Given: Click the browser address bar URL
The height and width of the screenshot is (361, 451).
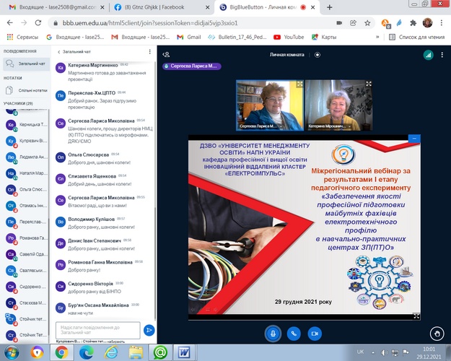Looking at the screenshot, I should (x=150, y=23).
